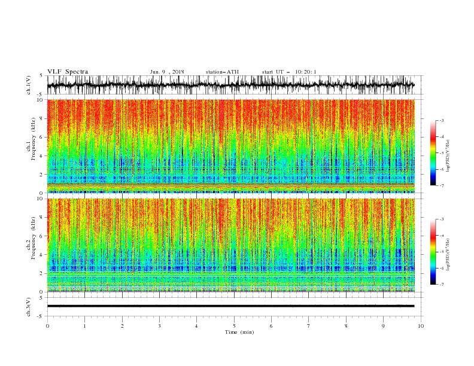Click the ch.2 spectrogram color scale bar
The height and width of the screenshot is (366, 474).
[433, 252]
